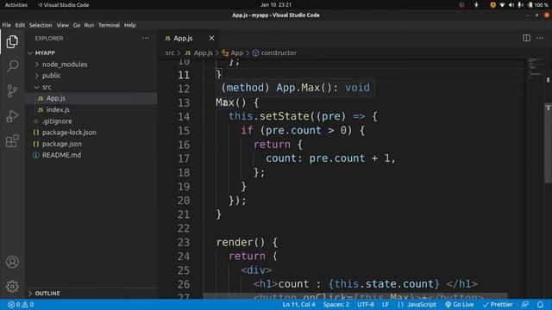
Task: Open the Search view icon
Action: 12,65
